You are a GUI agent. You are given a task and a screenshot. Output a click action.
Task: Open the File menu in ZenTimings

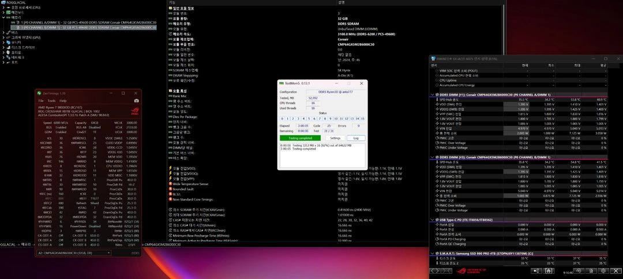point(41,101)
